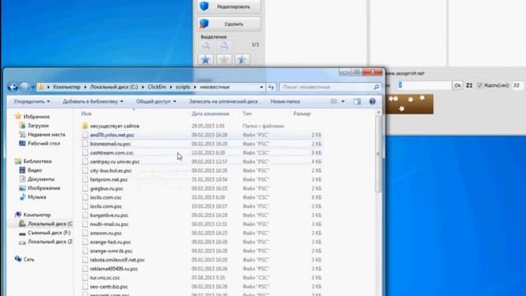Click the 'Новая папка' toolbar button
The image size is (526, 296).
[x=285, y=101]
